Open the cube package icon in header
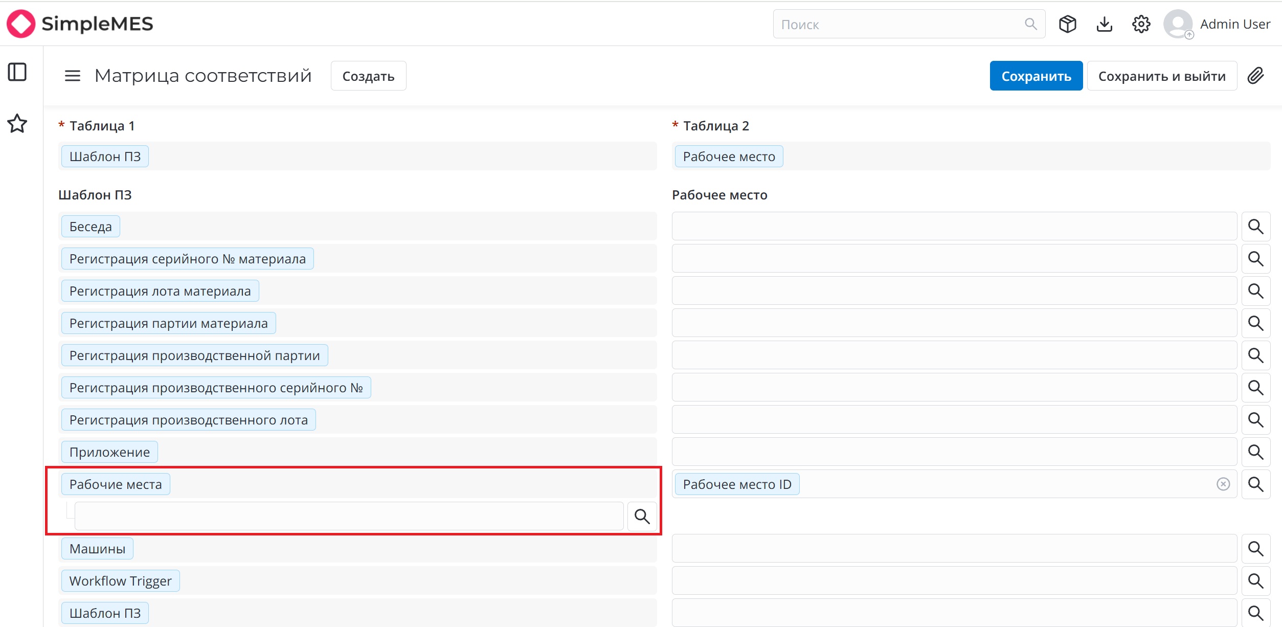 click(1068, 24)
